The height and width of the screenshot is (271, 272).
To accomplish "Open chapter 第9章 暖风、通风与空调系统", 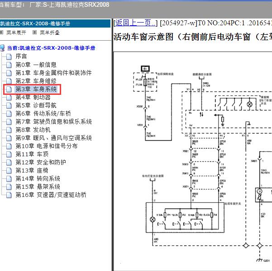I will point(53,138).
